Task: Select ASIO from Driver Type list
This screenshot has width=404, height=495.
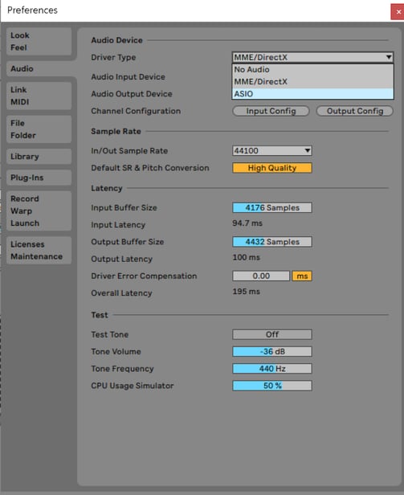Action: click(312, 94)
